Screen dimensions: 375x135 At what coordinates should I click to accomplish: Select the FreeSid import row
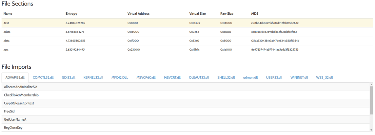tap(186, 111)
